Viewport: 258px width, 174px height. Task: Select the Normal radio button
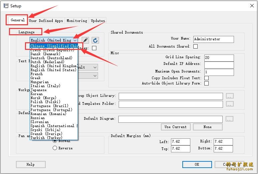click(x=55, y=141)
